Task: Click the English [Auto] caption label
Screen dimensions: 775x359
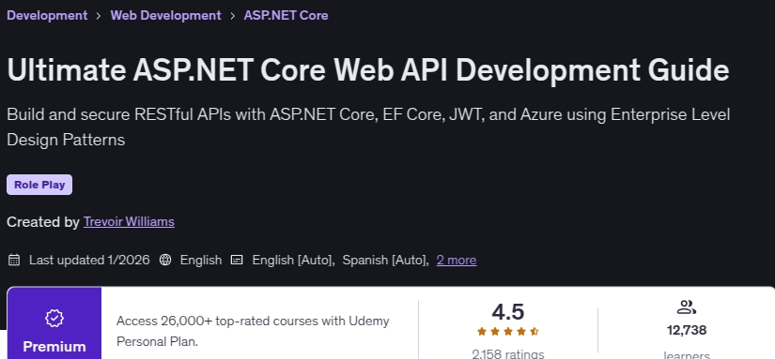Action: [x=293, y=260]
